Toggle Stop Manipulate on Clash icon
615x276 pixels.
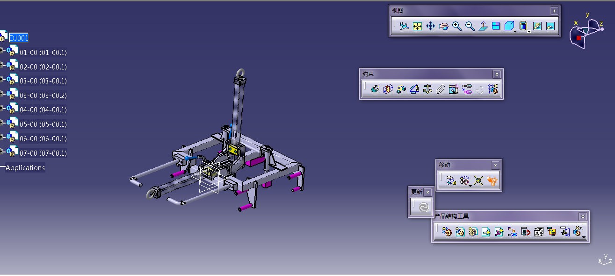pyautogui.click(x=492, y=180)
